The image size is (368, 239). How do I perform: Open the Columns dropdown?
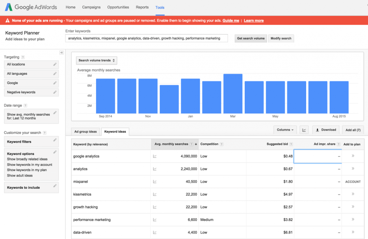(x=285, y=130)
